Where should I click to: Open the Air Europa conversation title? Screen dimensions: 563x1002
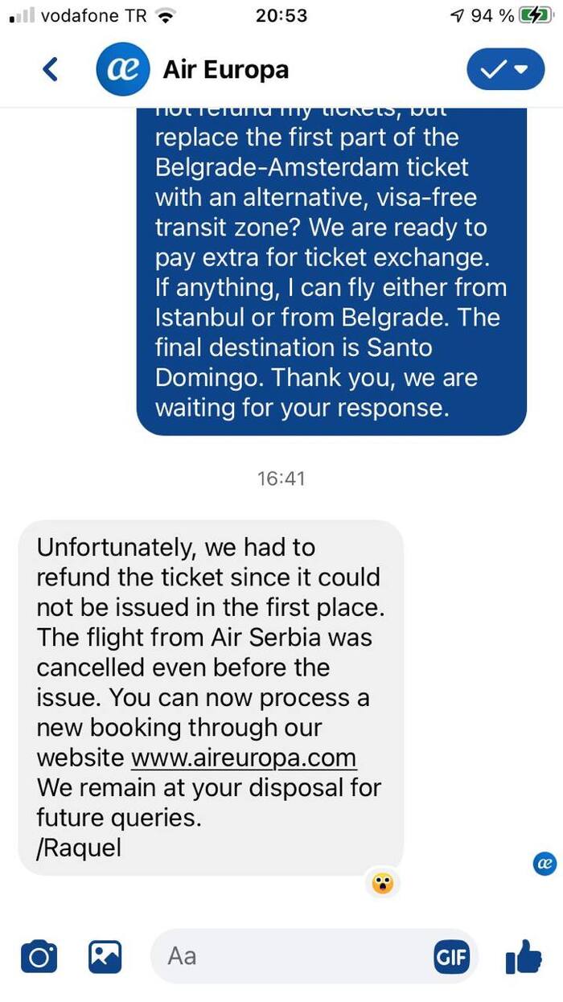(225, 70)
